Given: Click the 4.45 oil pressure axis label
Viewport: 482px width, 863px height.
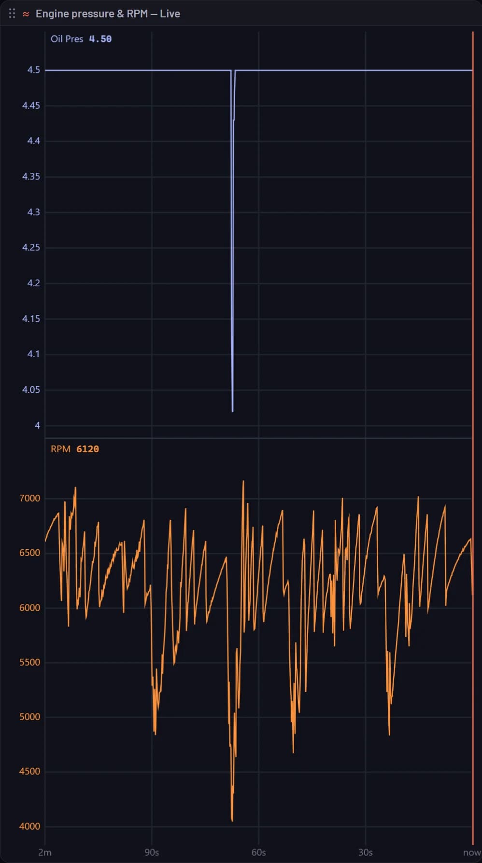Looking at the screenshot, I should [x=31, y=106].
